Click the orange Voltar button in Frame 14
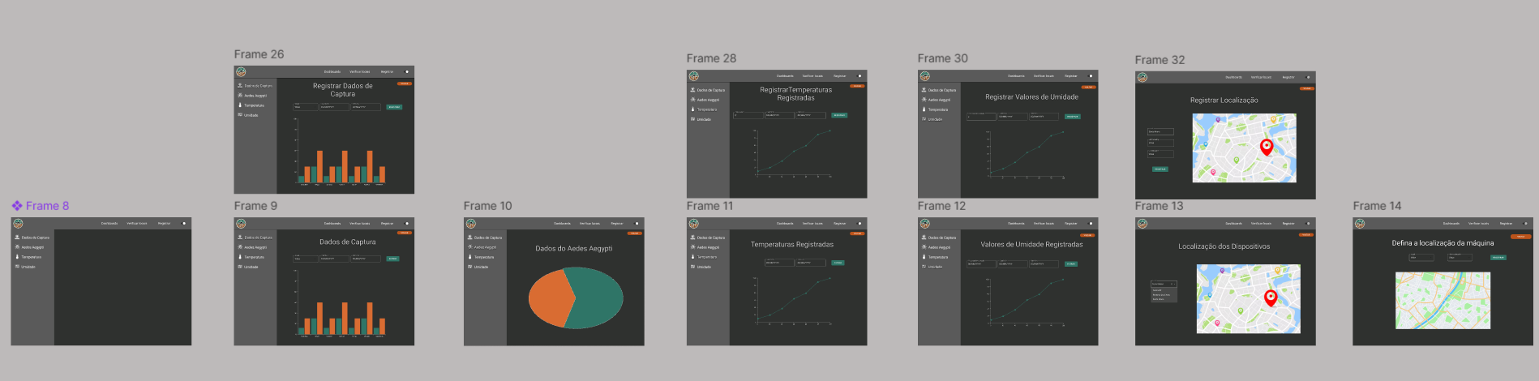 pyautogui.click(x=1520, y=236)
